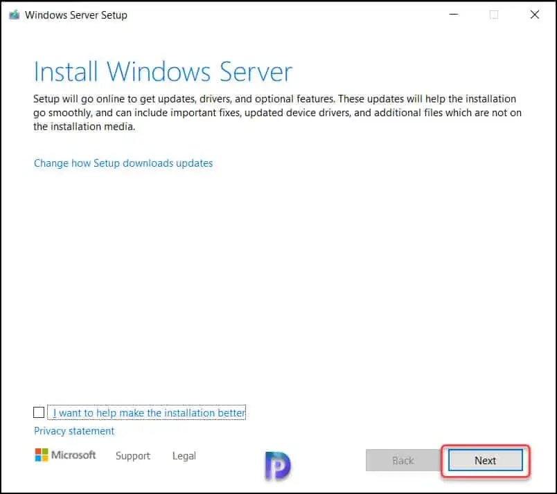The image size is (557, 494).
Task: Open the Legal link
Action: click(x=184, y=456)
